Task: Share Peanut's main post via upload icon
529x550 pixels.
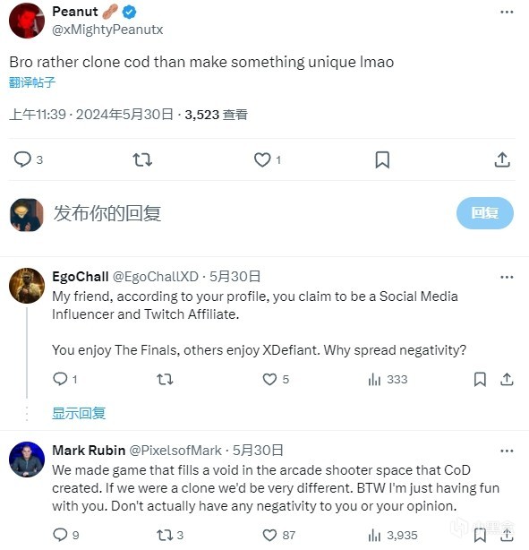Action: pyautogui.click(x=502, y=159)
